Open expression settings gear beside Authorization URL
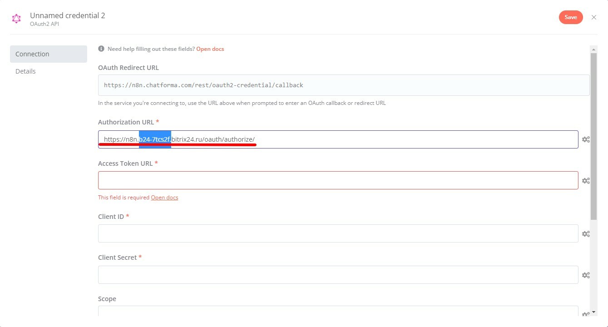This screenshot has height=327, width=608. 586,139
